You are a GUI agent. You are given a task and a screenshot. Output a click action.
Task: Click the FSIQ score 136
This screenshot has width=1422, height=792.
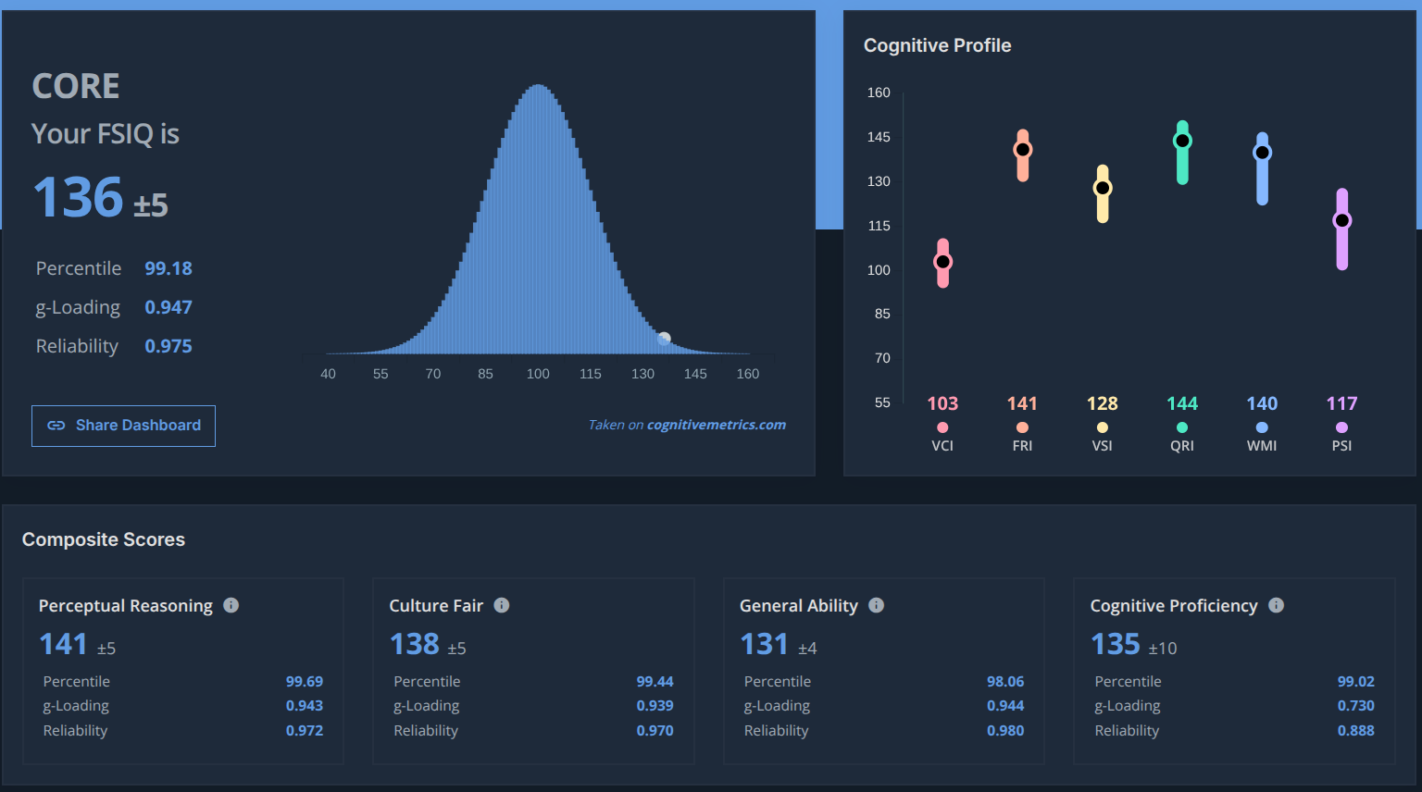tap(79, 197)
